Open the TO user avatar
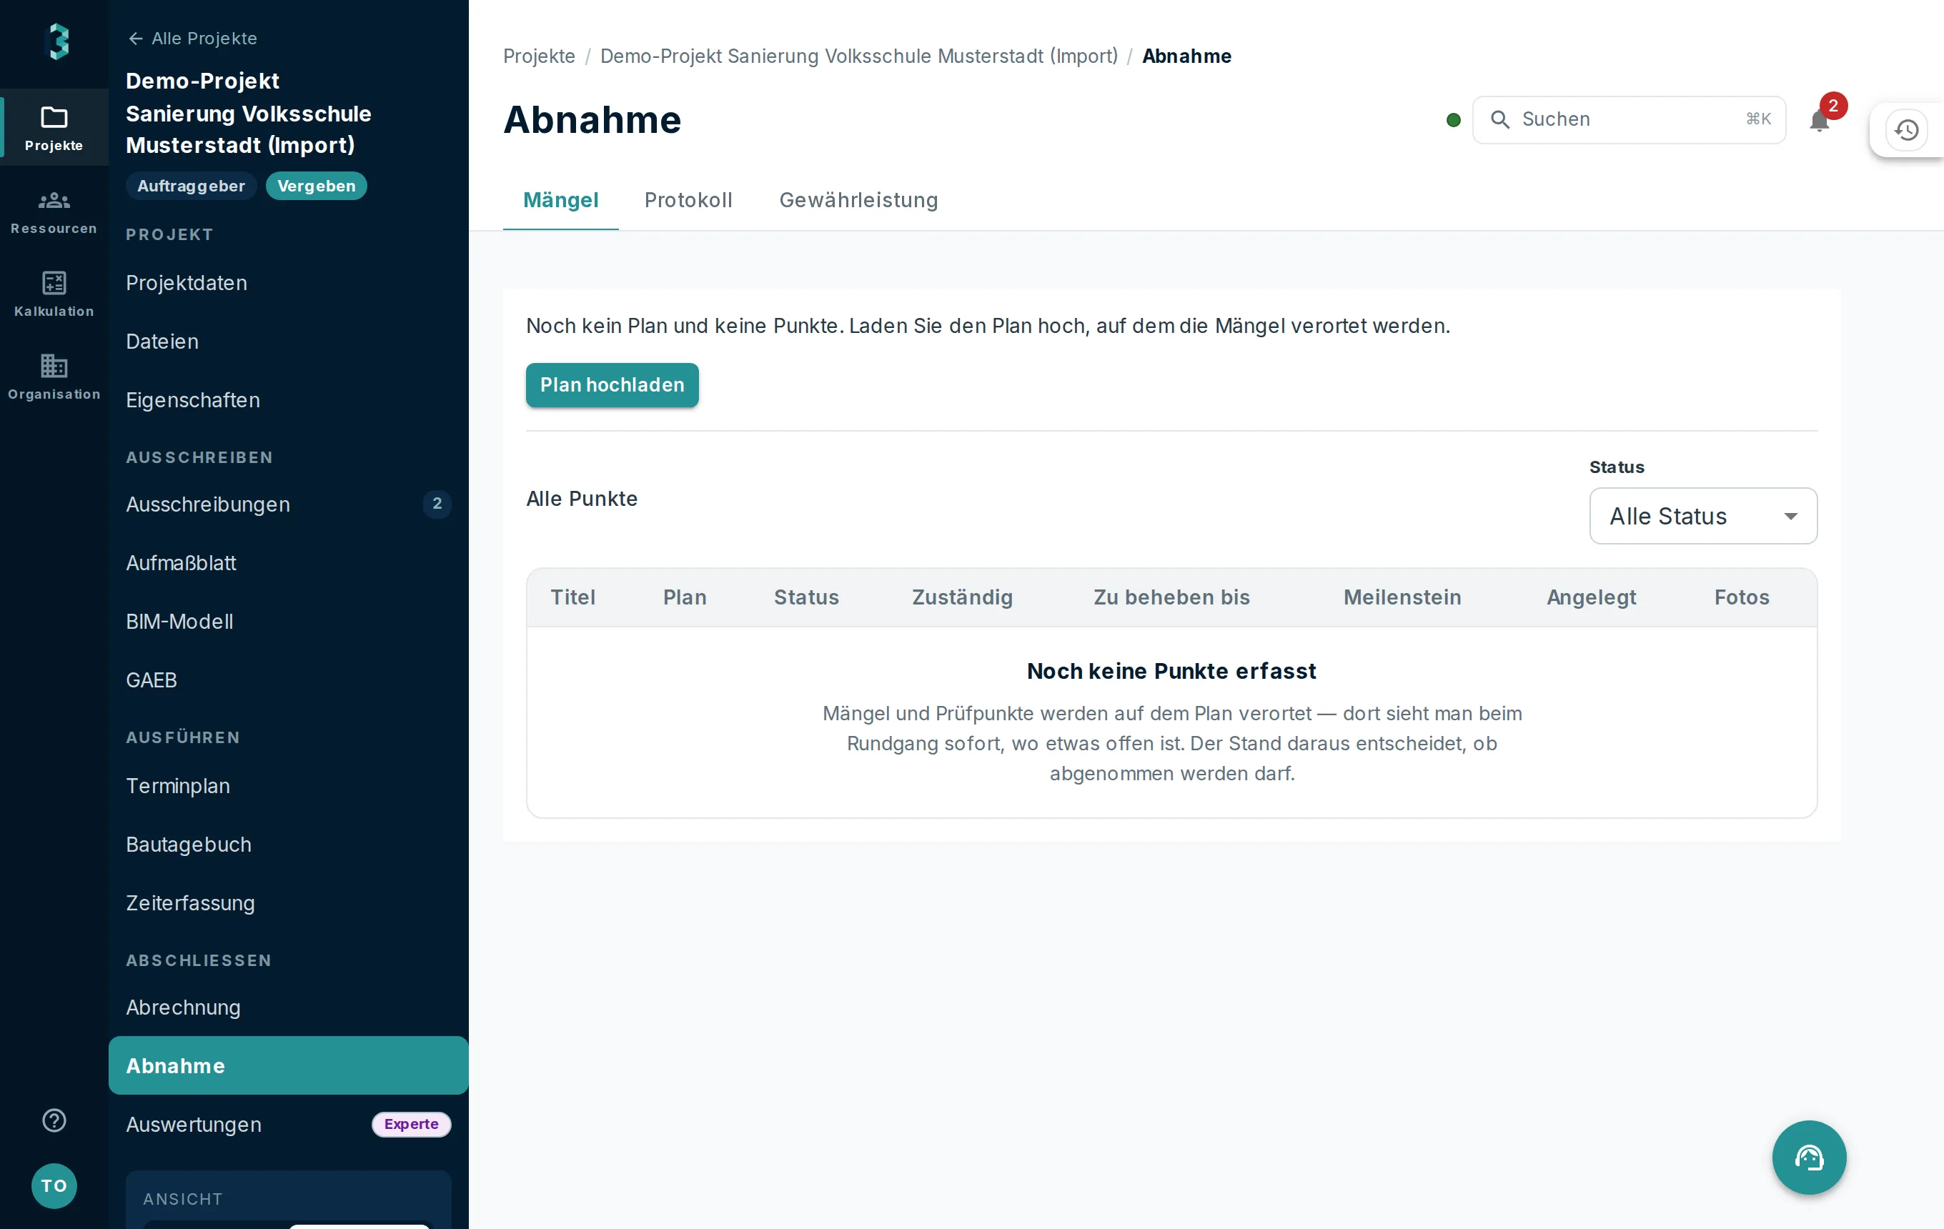The height and width of the screenshot is (1229, 1944). 54,1185
